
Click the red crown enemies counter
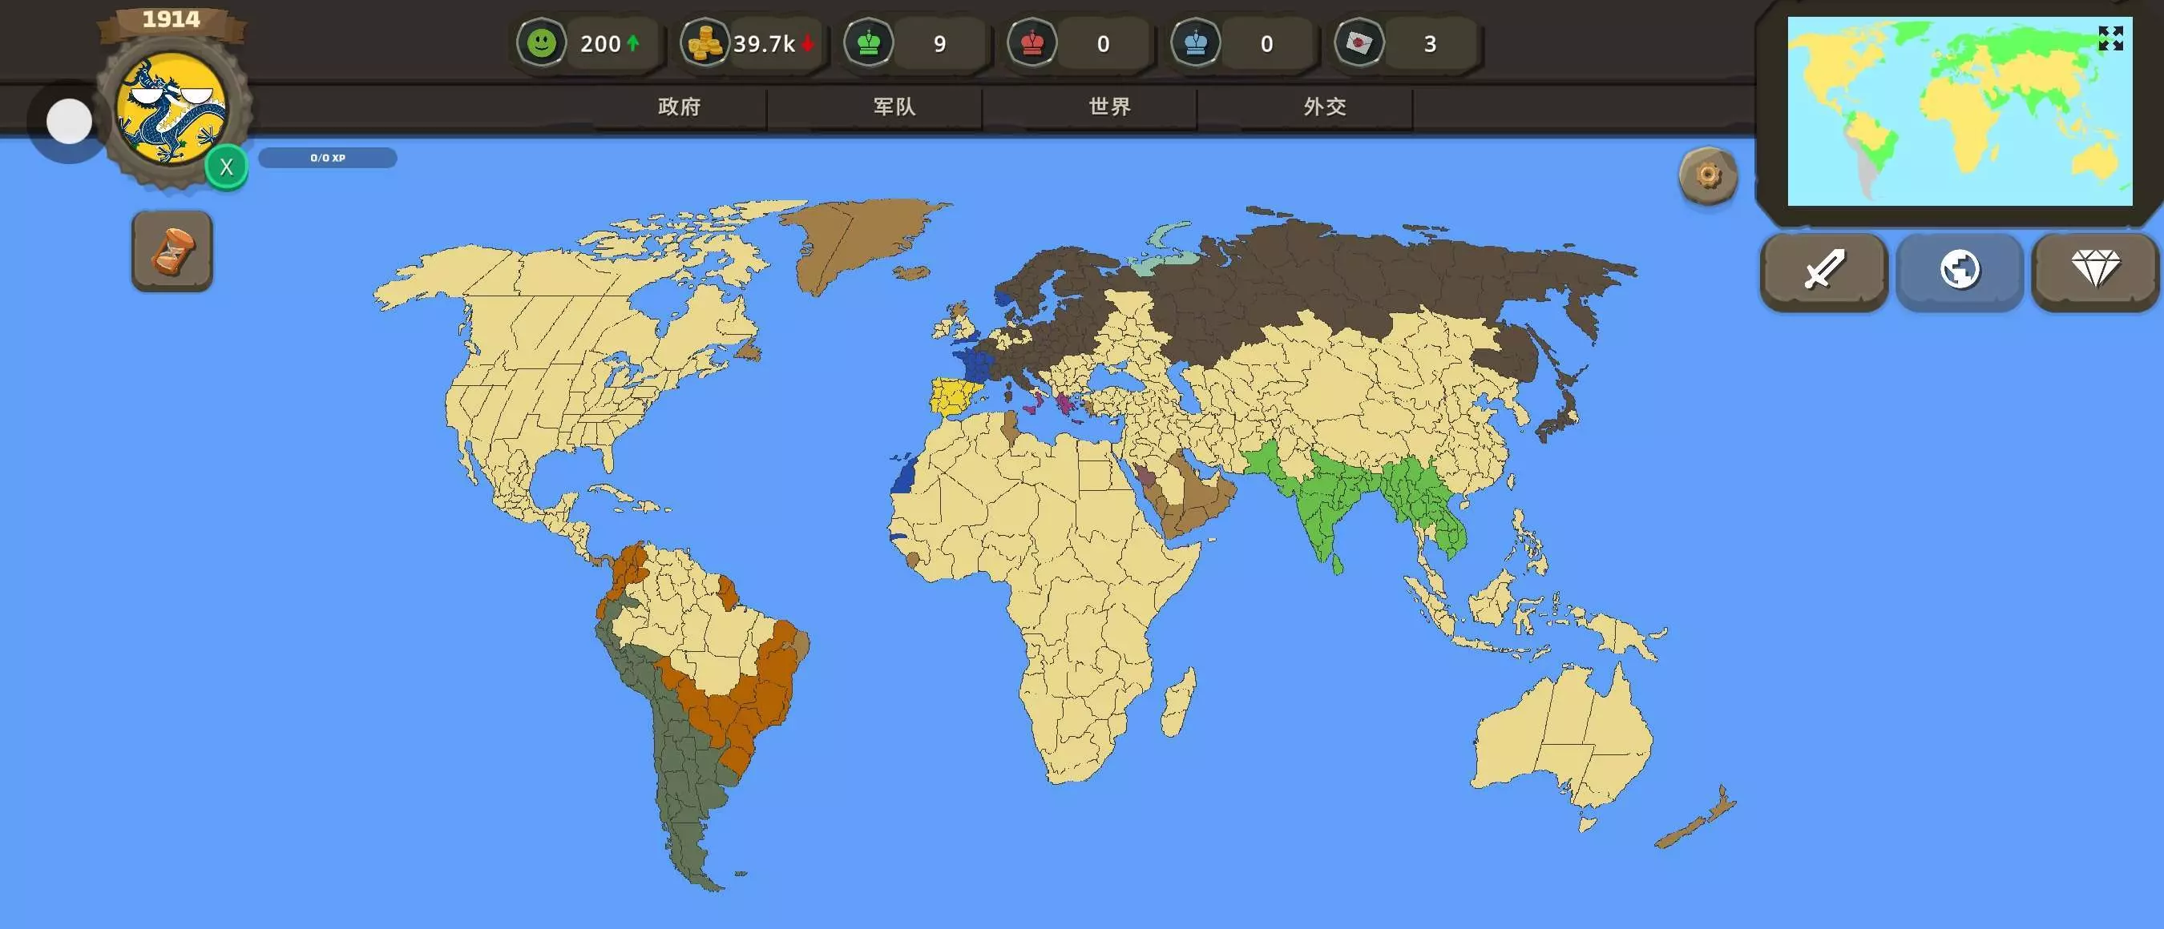click(x=1032, y=42)
